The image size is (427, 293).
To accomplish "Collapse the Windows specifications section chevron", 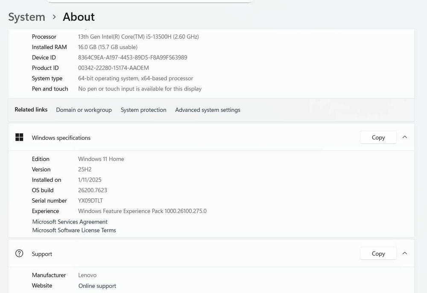I will coord(405,137).
